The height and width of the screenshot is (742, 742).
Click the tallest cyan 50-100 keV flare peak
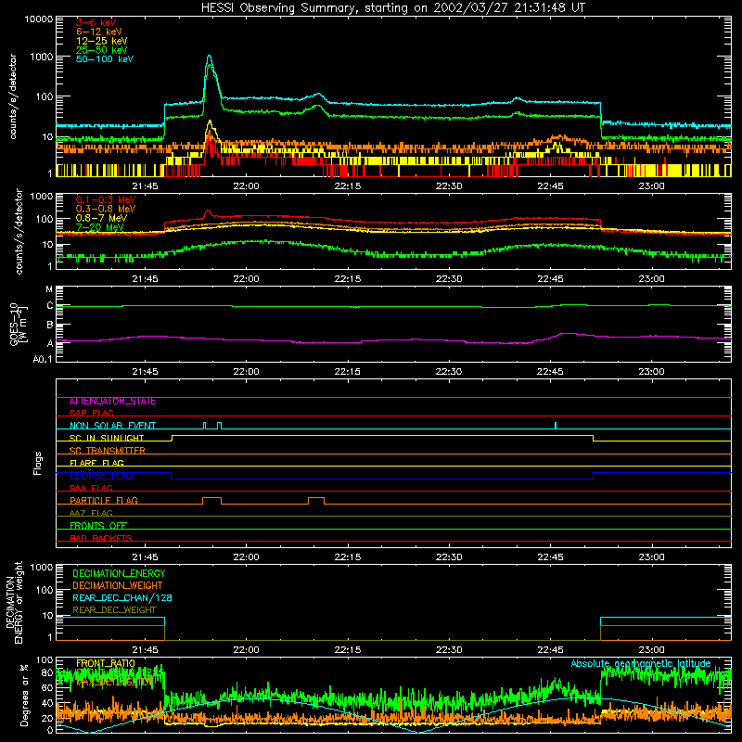coord(209,57)
